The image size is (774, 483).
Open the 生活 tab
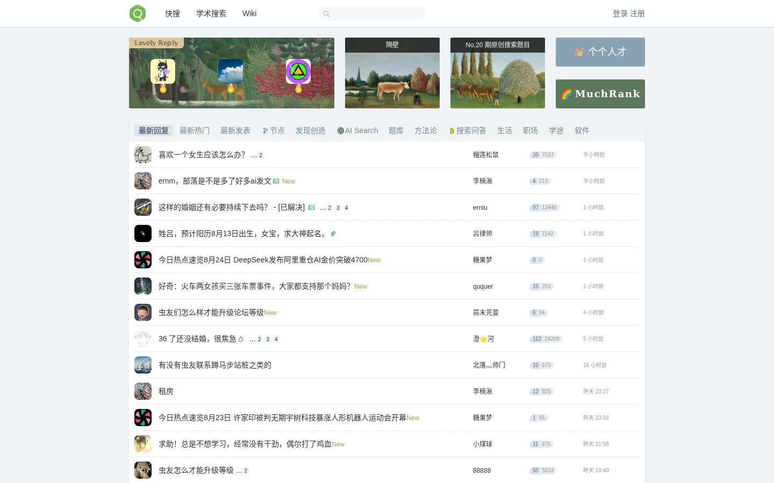point(505,130)
